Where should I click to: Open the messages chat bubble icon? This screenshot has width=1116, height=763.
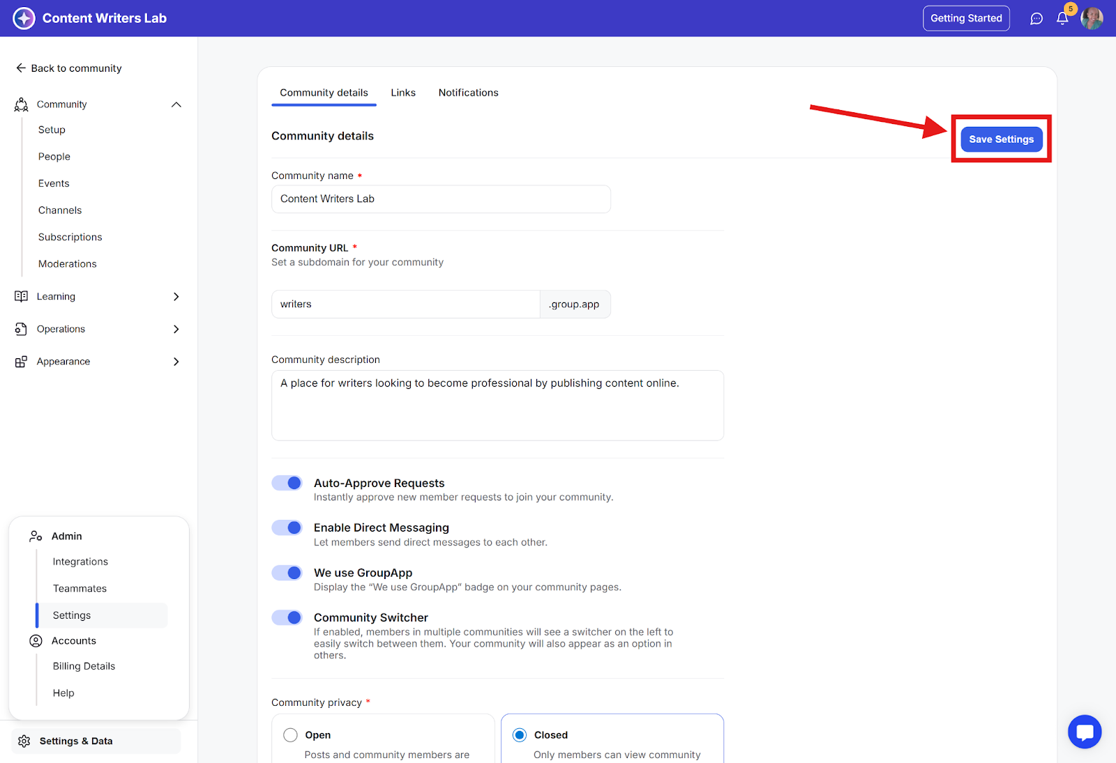1036,19
